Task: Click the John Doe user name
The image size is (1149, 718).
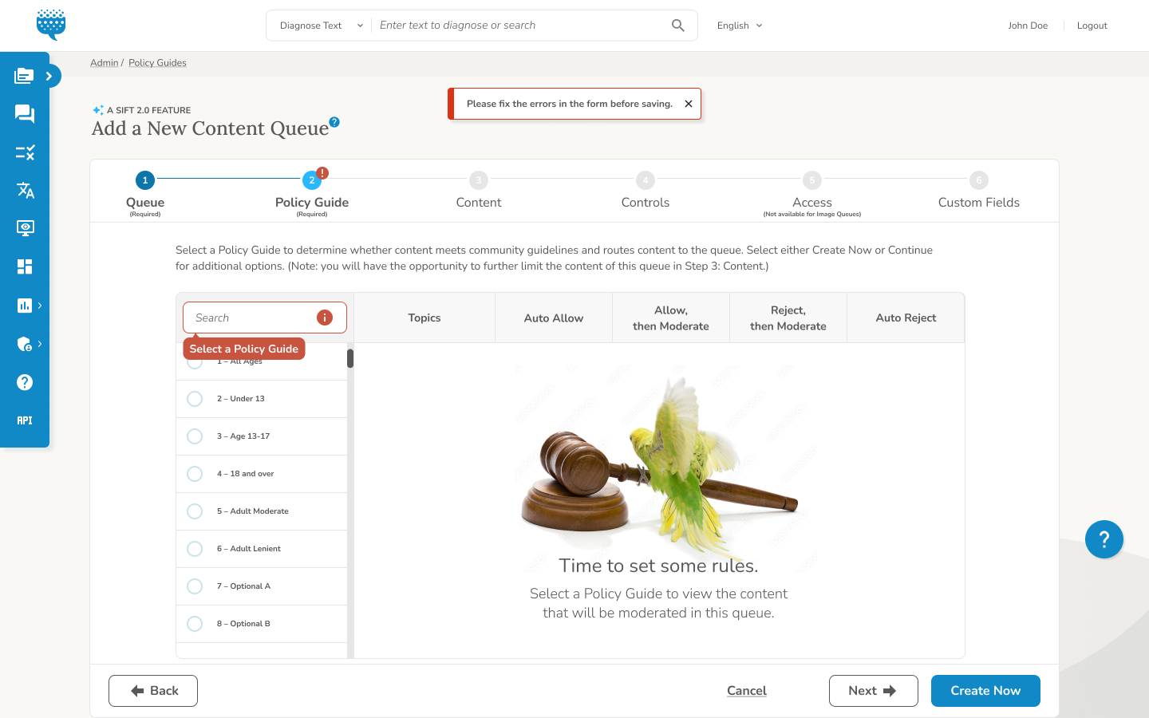Action: [x=1028, y=26]
